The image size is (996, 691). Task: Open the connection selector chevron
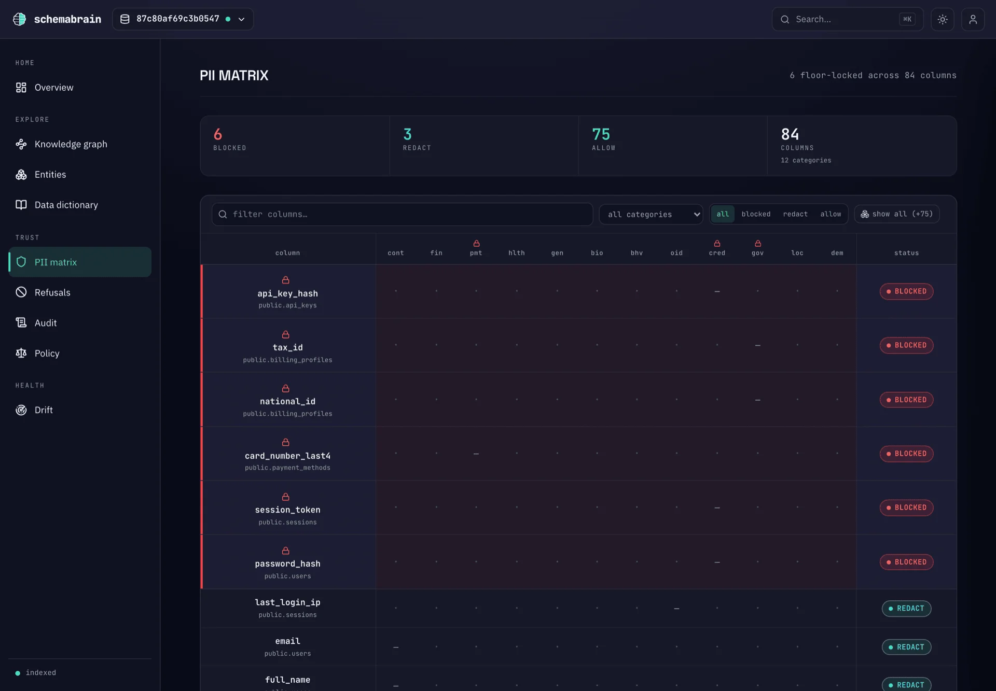coord(241,19)
